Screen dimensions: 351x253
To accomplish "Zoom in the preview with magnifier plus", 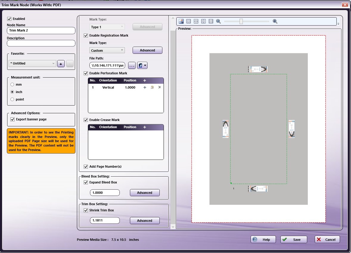I will tap(275, 21).
